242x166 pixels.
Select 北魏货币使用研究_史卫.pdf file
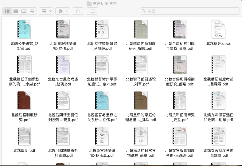180,101
